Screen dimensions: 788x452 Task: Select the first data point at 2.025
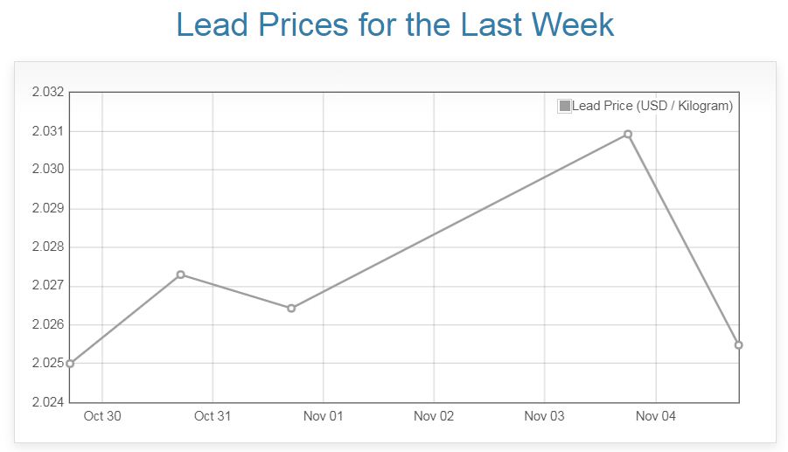click(70, 364)
